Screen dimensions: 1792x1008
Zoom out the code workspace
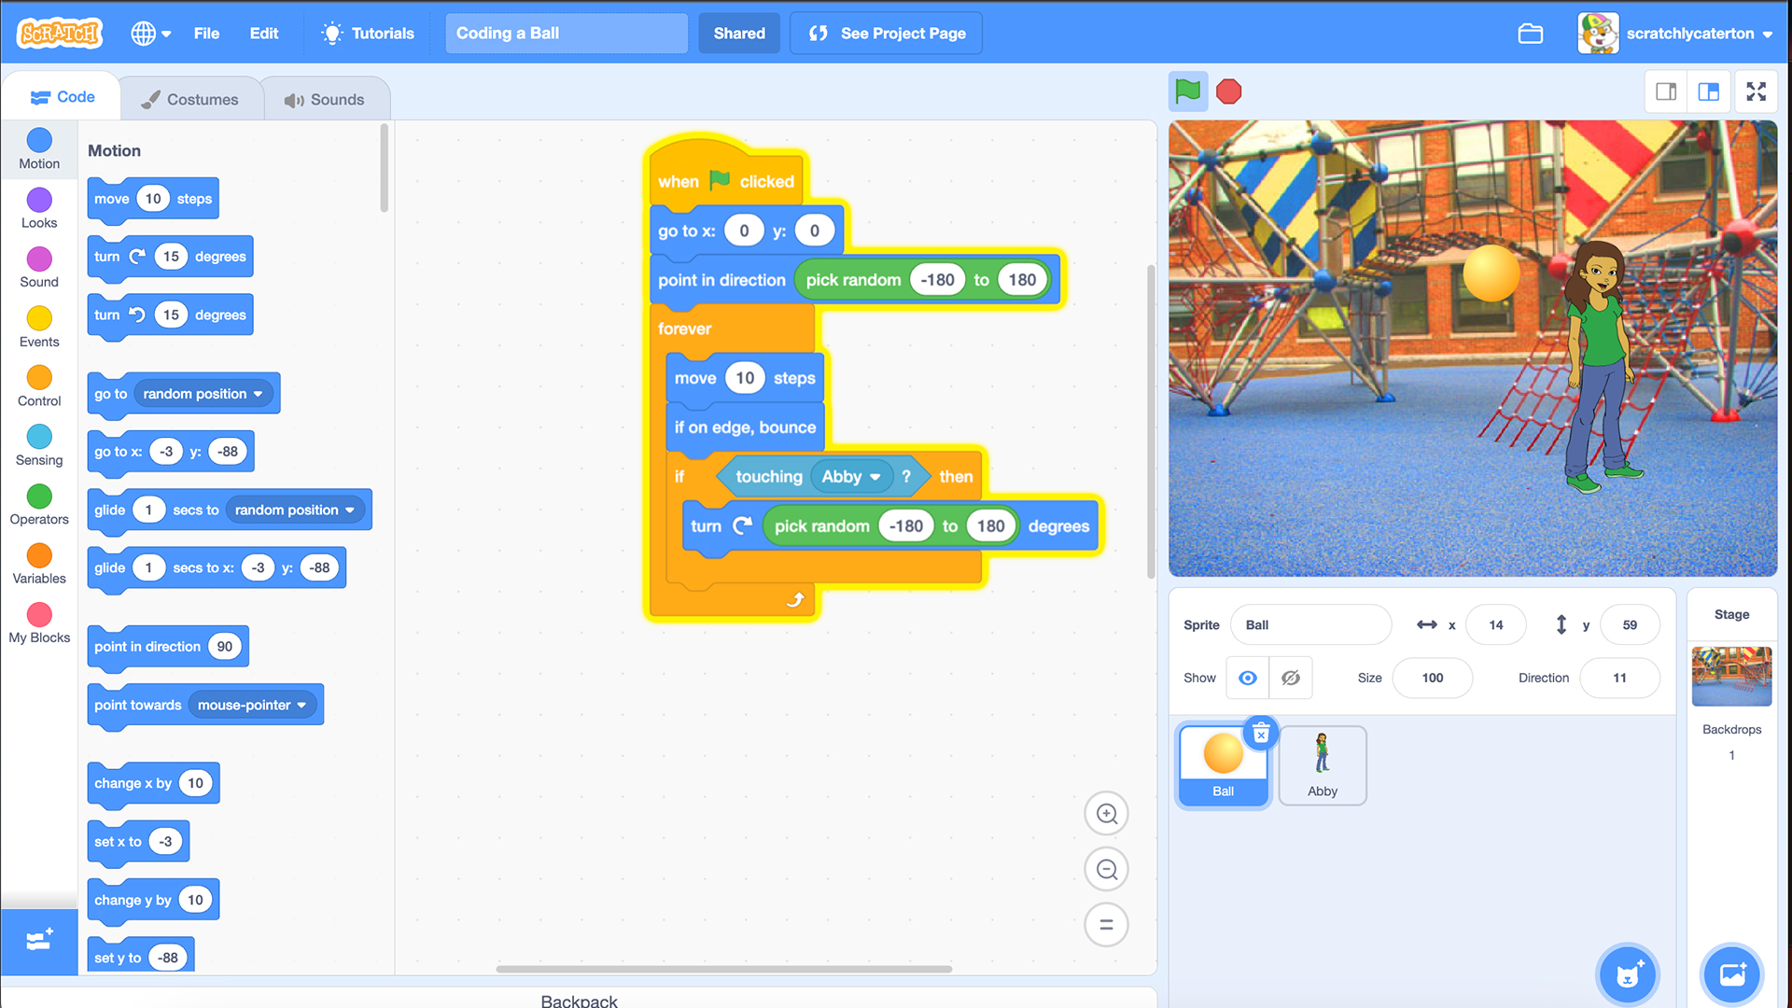[x=1106, y=870]
